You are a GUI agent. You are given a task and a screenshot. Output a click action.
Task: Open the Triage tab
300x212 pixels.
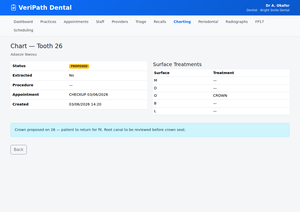[x=141, y=22]
